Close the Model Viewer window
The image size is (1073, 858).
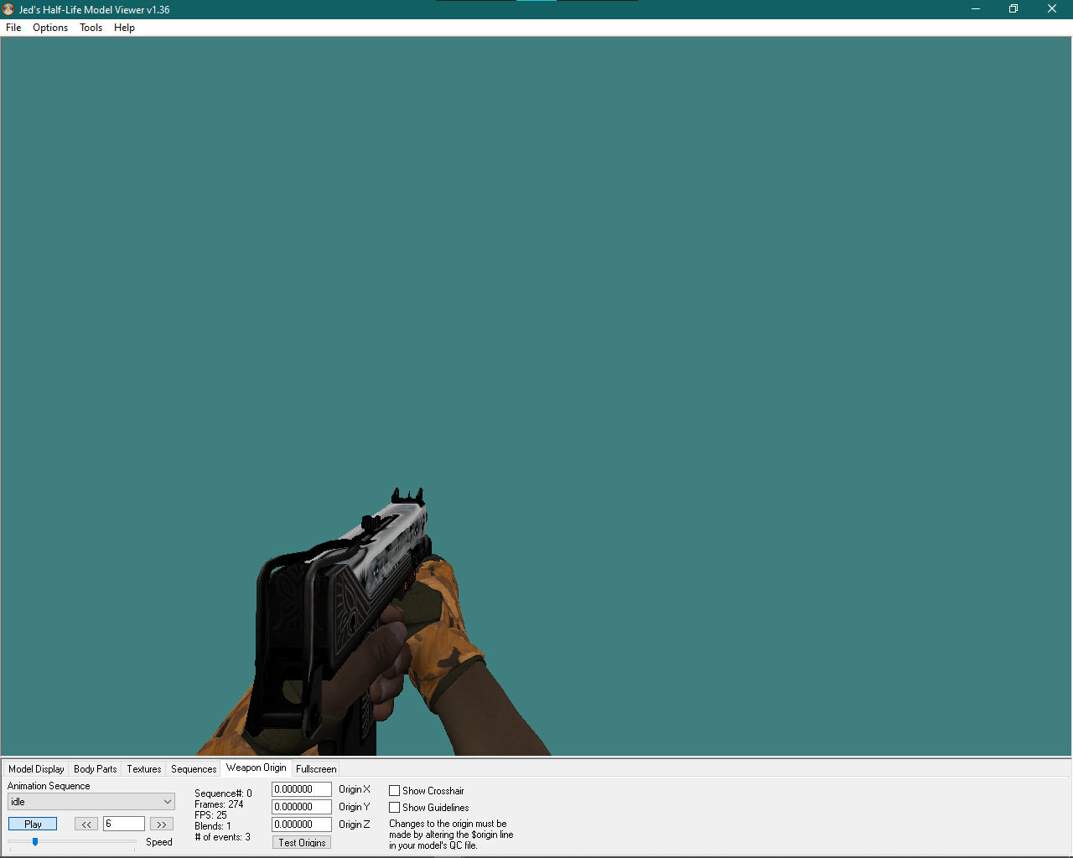(x=1052, y=9)
